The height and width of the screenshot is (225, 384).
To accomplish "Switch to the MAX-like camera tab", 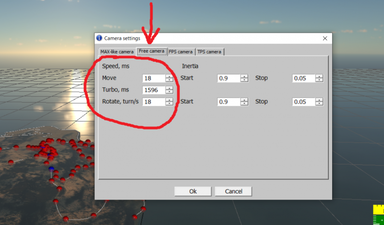I will (x=117, y=52).
